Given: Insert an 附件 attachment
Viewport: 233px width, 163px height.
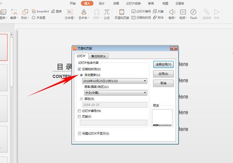Looking at the screenshot, I should [x=158, y=17].
